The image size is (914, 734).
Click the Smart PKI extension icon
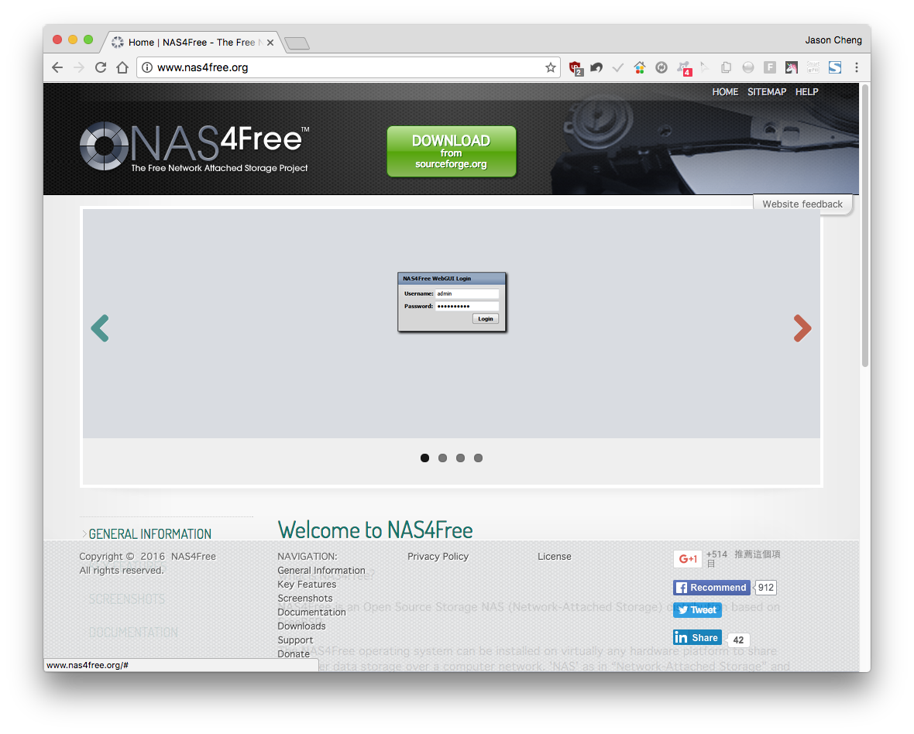(x=813, y=67)
